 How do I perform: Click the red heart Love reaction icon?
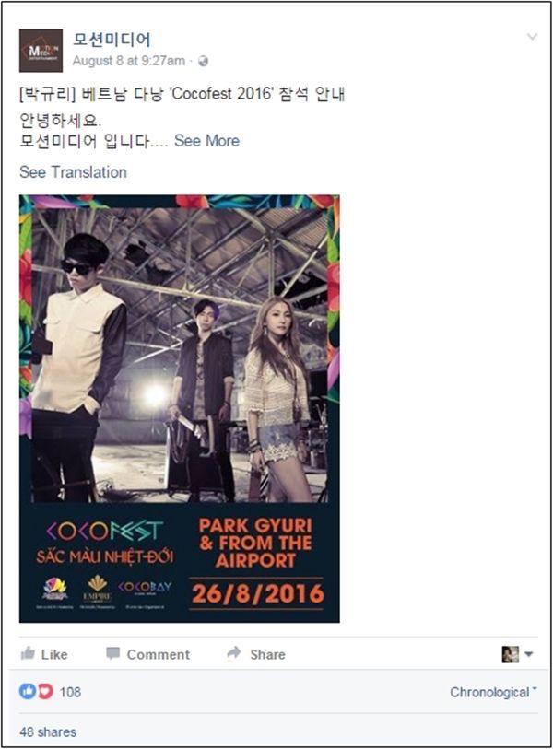(x=45, y=691)
